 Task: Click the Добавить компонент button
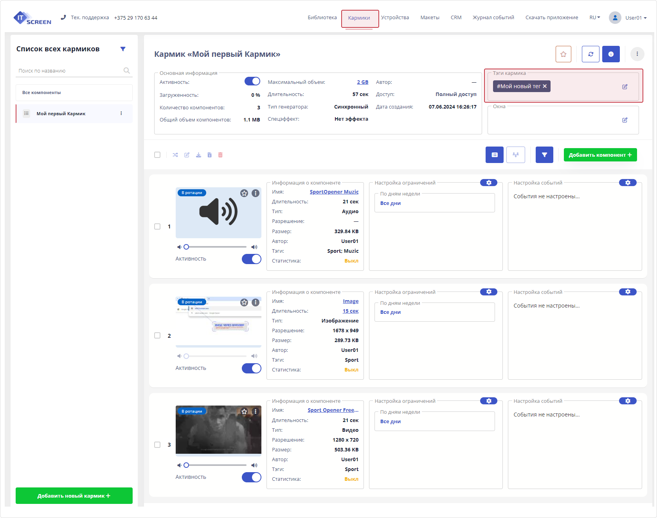pyautogui.click(x=600, y=155)
